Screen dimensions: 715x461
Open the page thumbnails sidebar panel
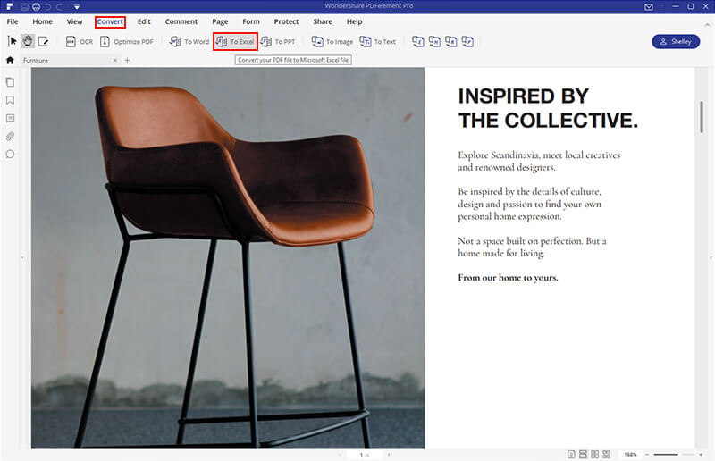pos(10,82)
